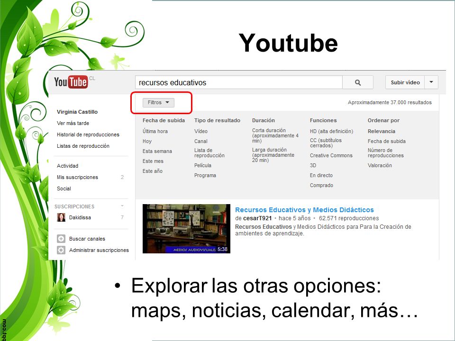The image size is (455, 341).
Task: Filter by Creative Commons
Action: 331,155
